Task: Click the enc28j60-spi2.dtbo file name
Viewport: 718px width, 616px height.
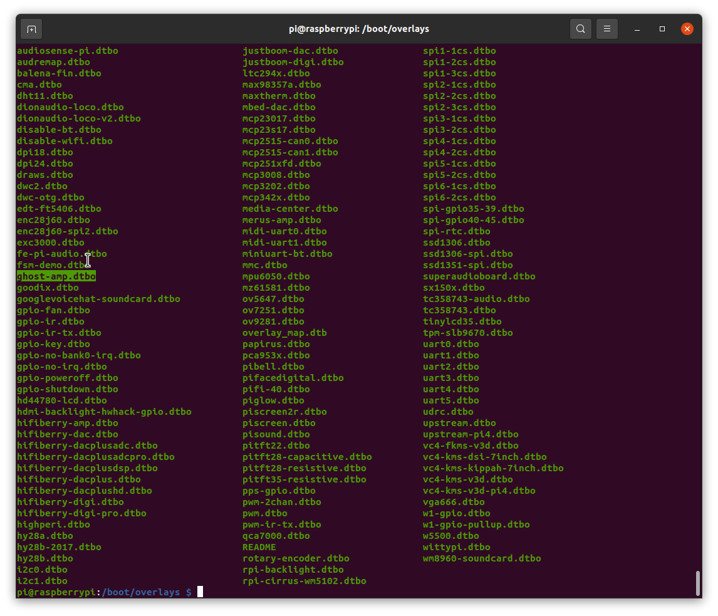Action: [x=67, y=231]
